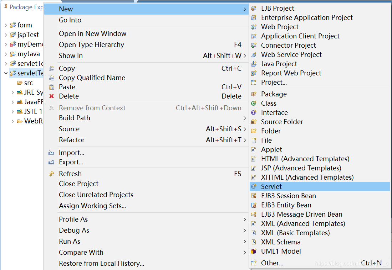Choose HTML (Advanced Templates)
Image resolution: width=392 pixels, height=270 pixels.
[x=320, y=159]
